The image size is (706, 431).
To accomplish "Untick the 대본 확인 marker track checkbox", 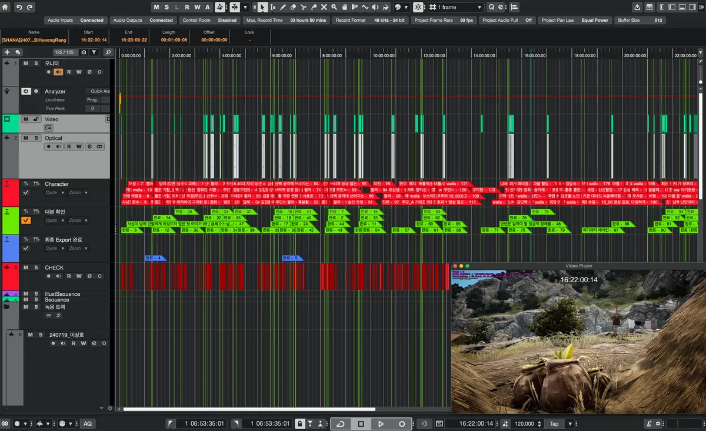I will pos(26,220).
